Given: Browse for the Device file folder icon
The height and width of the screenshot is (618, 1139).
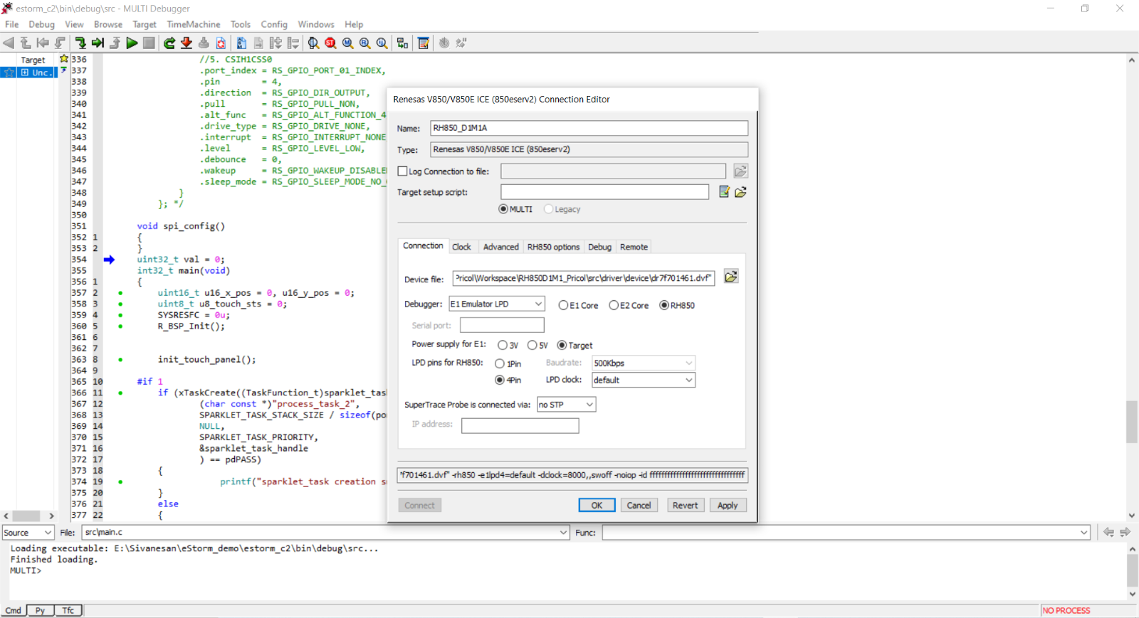Looking at the screenshot, I should click(731, 277).
